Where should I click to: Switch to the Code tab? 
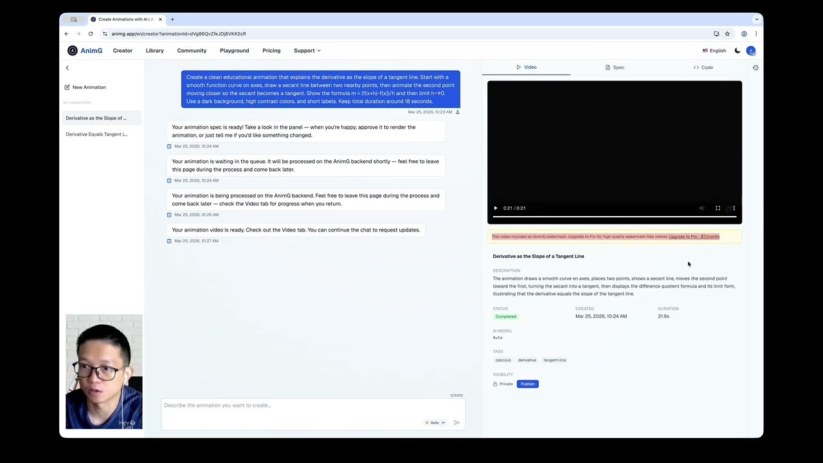pos(703,67)
